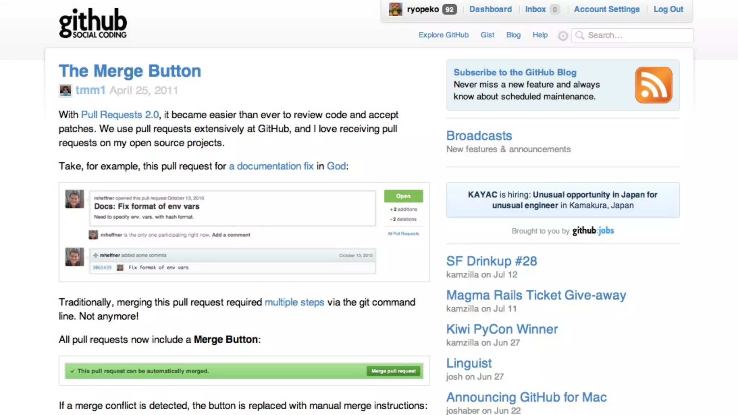Viewport: 738px width, 415px height.
Task: Open the Gist navigation link
Action: click(487, 35)
